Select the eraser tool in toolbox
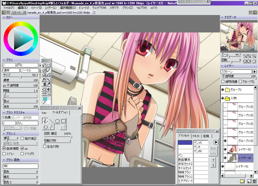 [44, 70]
